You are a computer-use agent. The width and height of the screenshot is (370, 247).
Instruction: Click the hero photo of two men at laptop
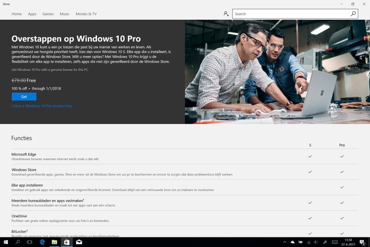coord(277,72)
